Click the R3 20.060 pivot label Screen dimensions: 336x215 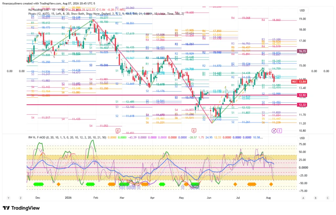point(125,8)
